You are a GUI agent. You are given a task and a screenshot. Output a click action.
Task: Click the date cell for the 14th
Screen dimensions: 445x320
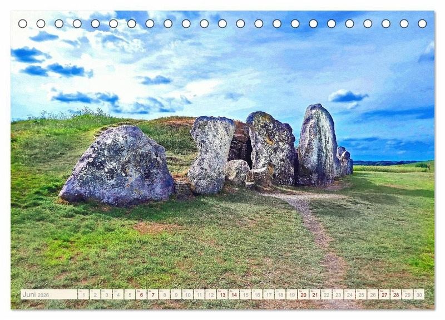(234, 294)
